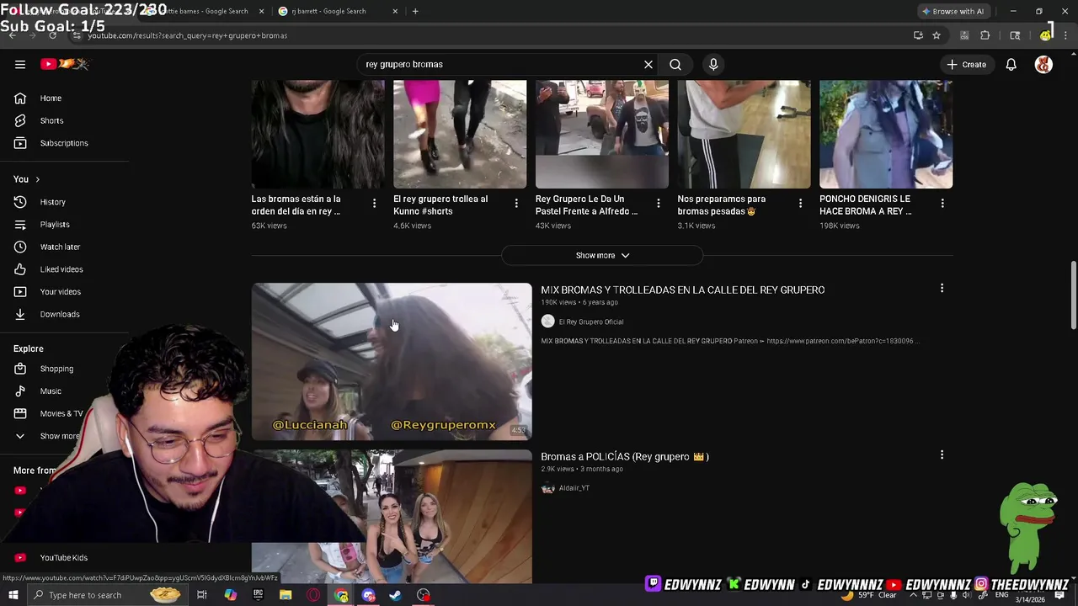Play the MIX BROMAS Y TROLLEADAS video thumbnail

point(392,361)
